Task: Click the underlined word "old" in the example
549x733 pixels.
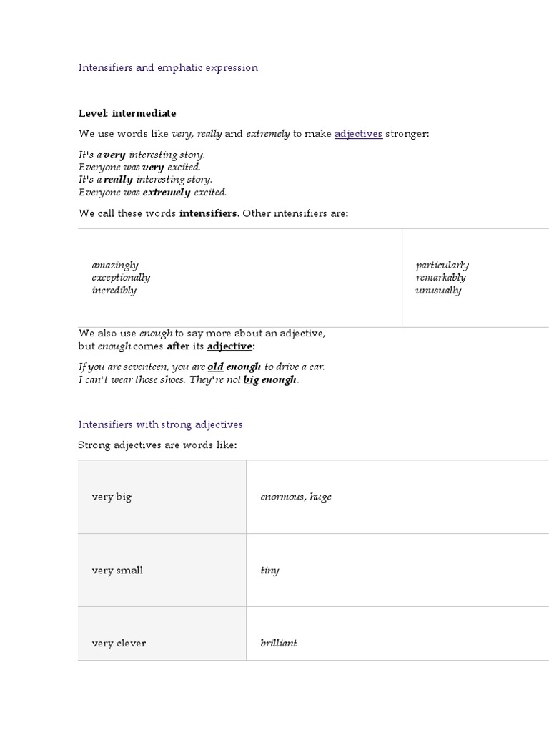Action: [215, 367]
